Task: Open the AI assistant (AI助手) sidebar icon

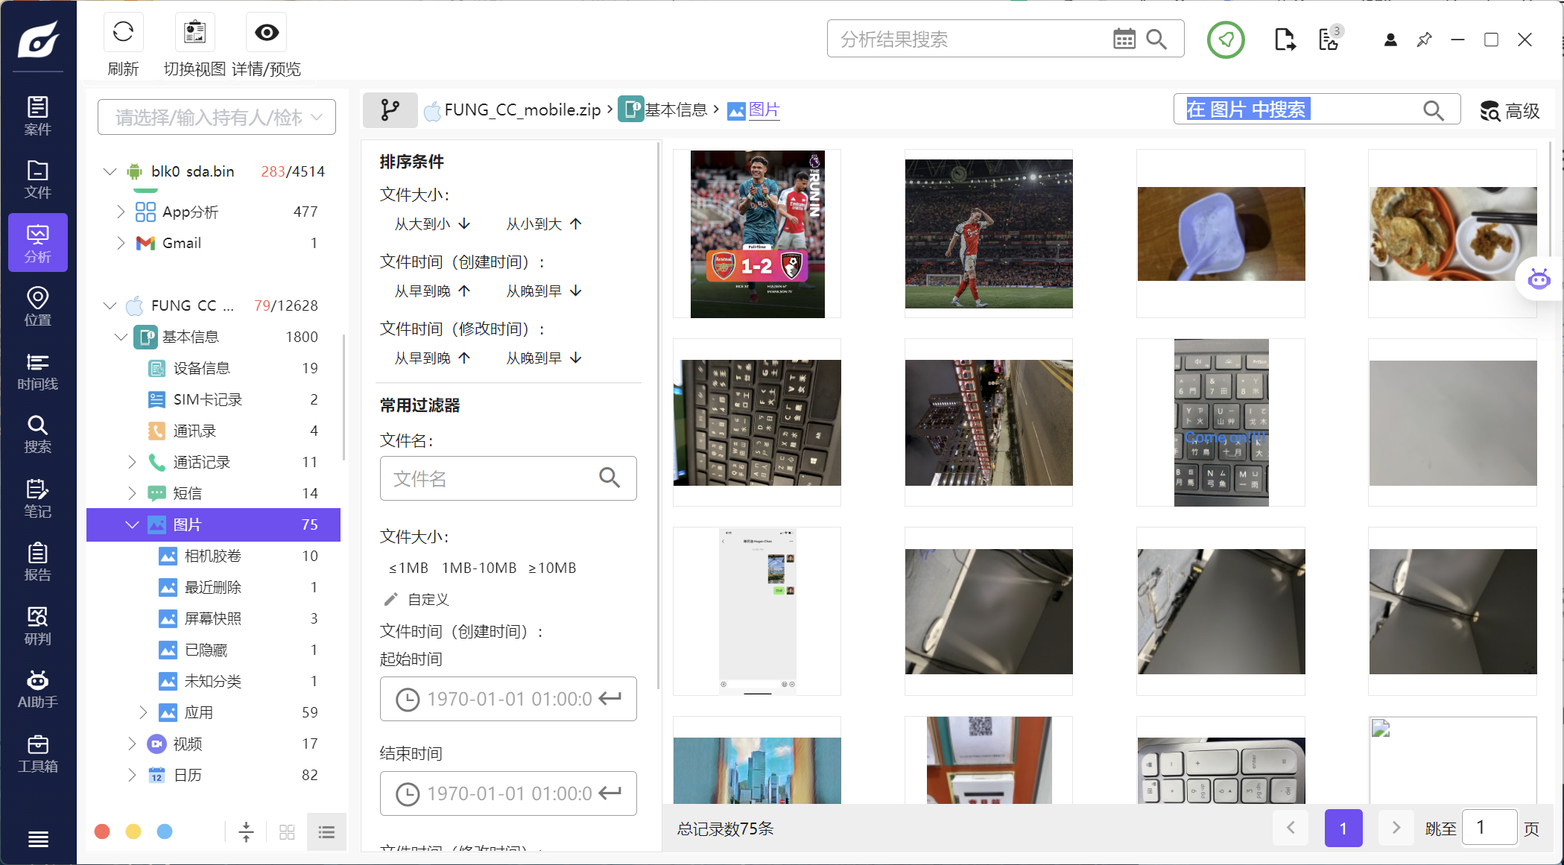Action: pos(37,688)
